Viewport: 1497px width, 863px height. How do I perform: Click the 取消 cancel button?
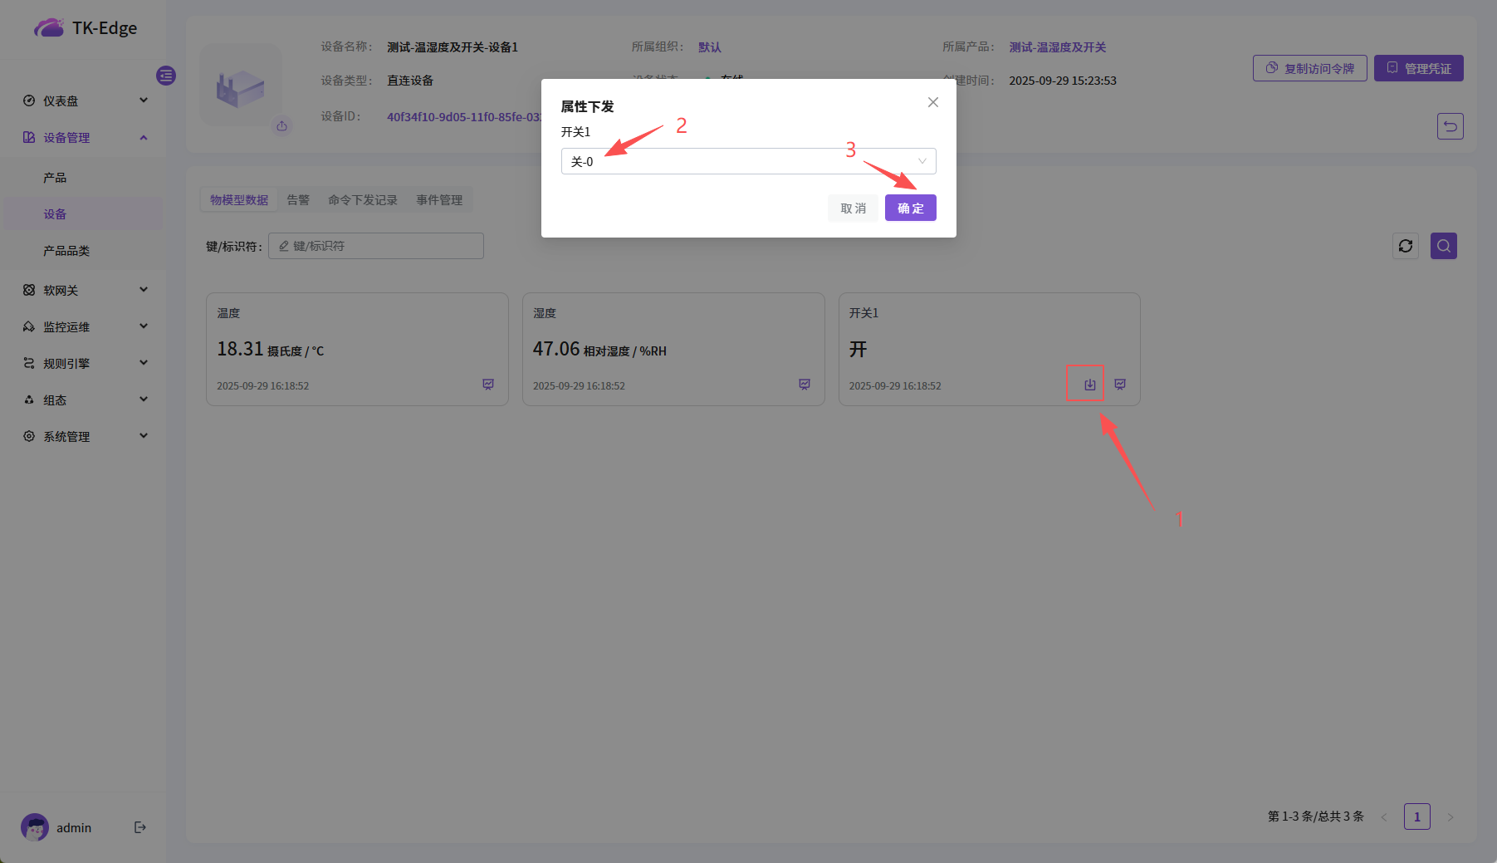coord(853,208)
